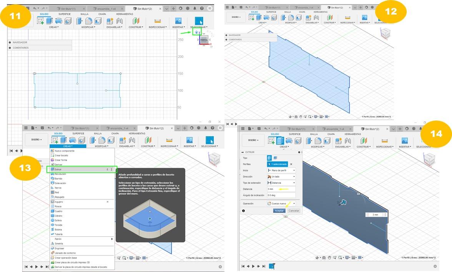
Task: Click the Undo arrow in step 13 window
Action: pyautogui.click(x=49, y=128)
